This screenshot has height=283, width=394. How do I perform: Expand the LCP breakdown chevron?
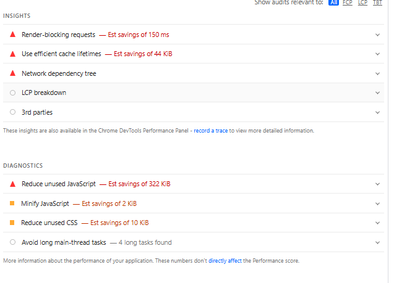[377, 93]
